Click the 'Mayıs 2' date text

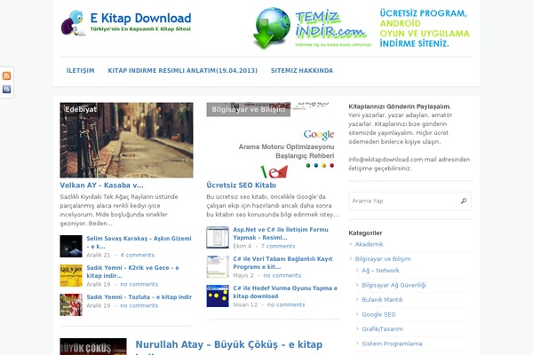243,275
